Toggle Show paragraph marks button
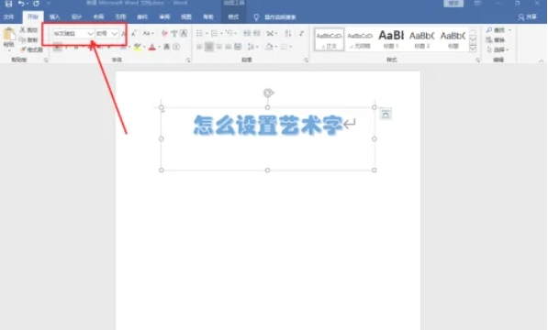 pyautogui.click(x=301, y=34)
